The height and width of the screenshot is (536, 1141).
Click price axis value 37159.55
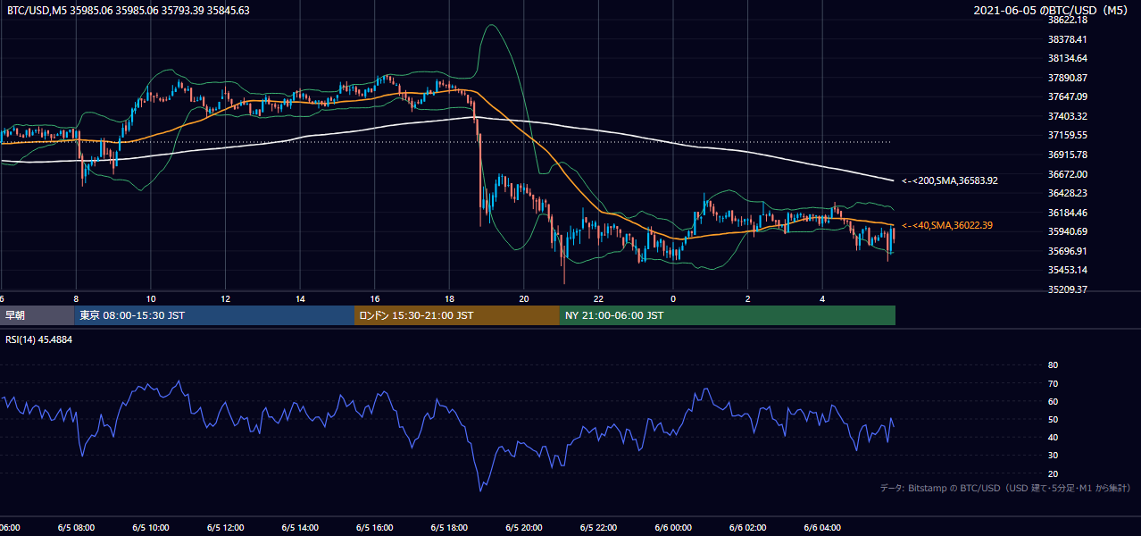click(x=1067, y=135)
